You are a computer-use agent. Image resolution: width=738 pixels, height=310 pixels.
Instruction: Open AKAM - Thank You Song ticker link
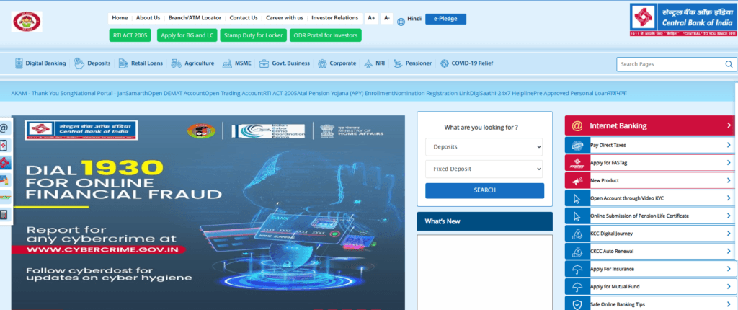[43, 93]
